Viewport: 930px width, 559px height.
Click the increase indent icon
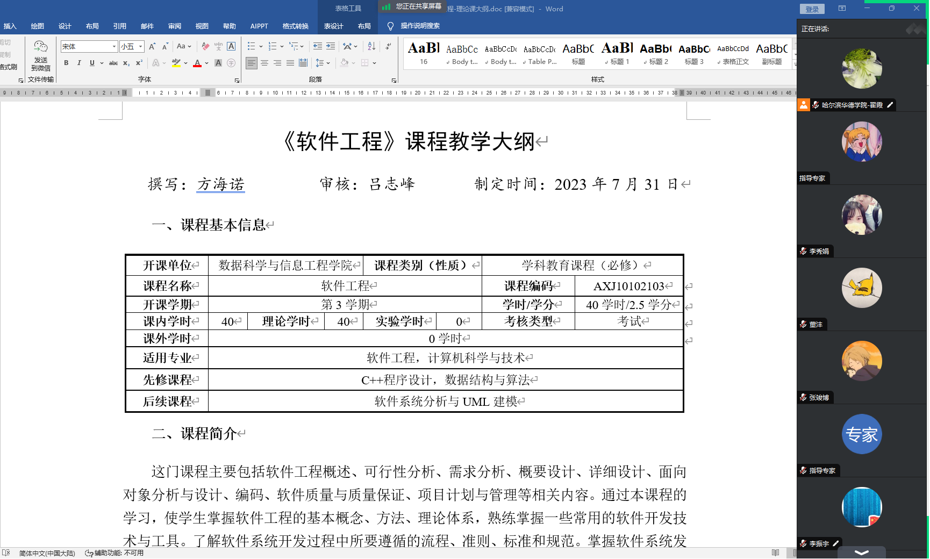point(331,47)
